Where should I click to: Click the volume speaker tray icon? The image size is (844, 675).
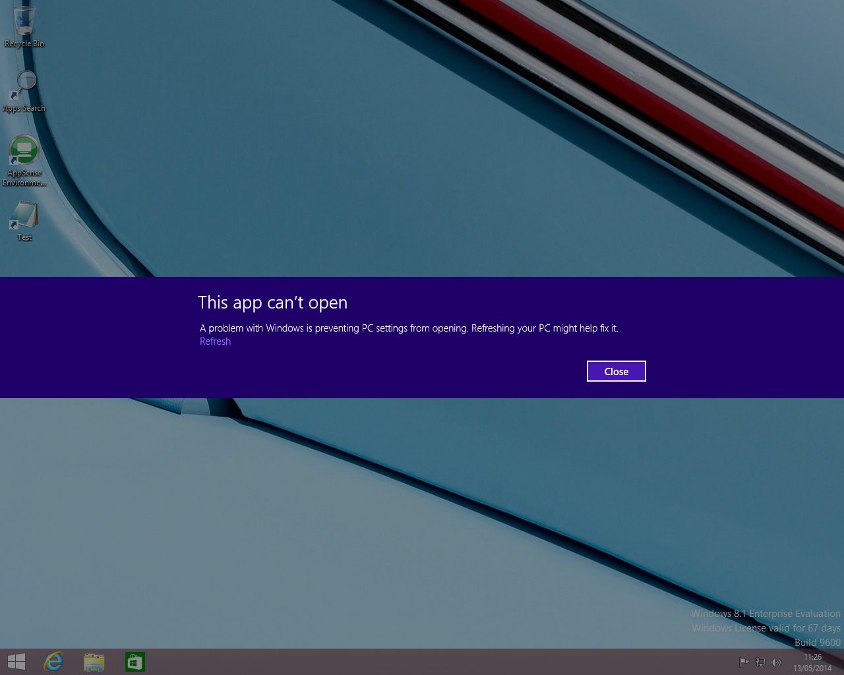[x=775, y=662]
